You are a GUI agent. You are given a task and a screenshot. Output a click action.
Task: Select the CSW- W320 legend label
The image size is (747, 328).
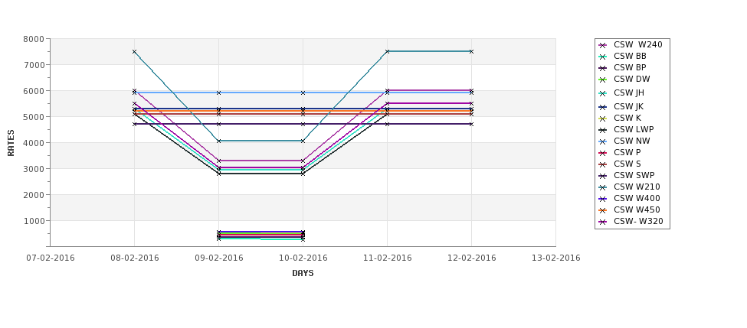[x=638, y=221]
